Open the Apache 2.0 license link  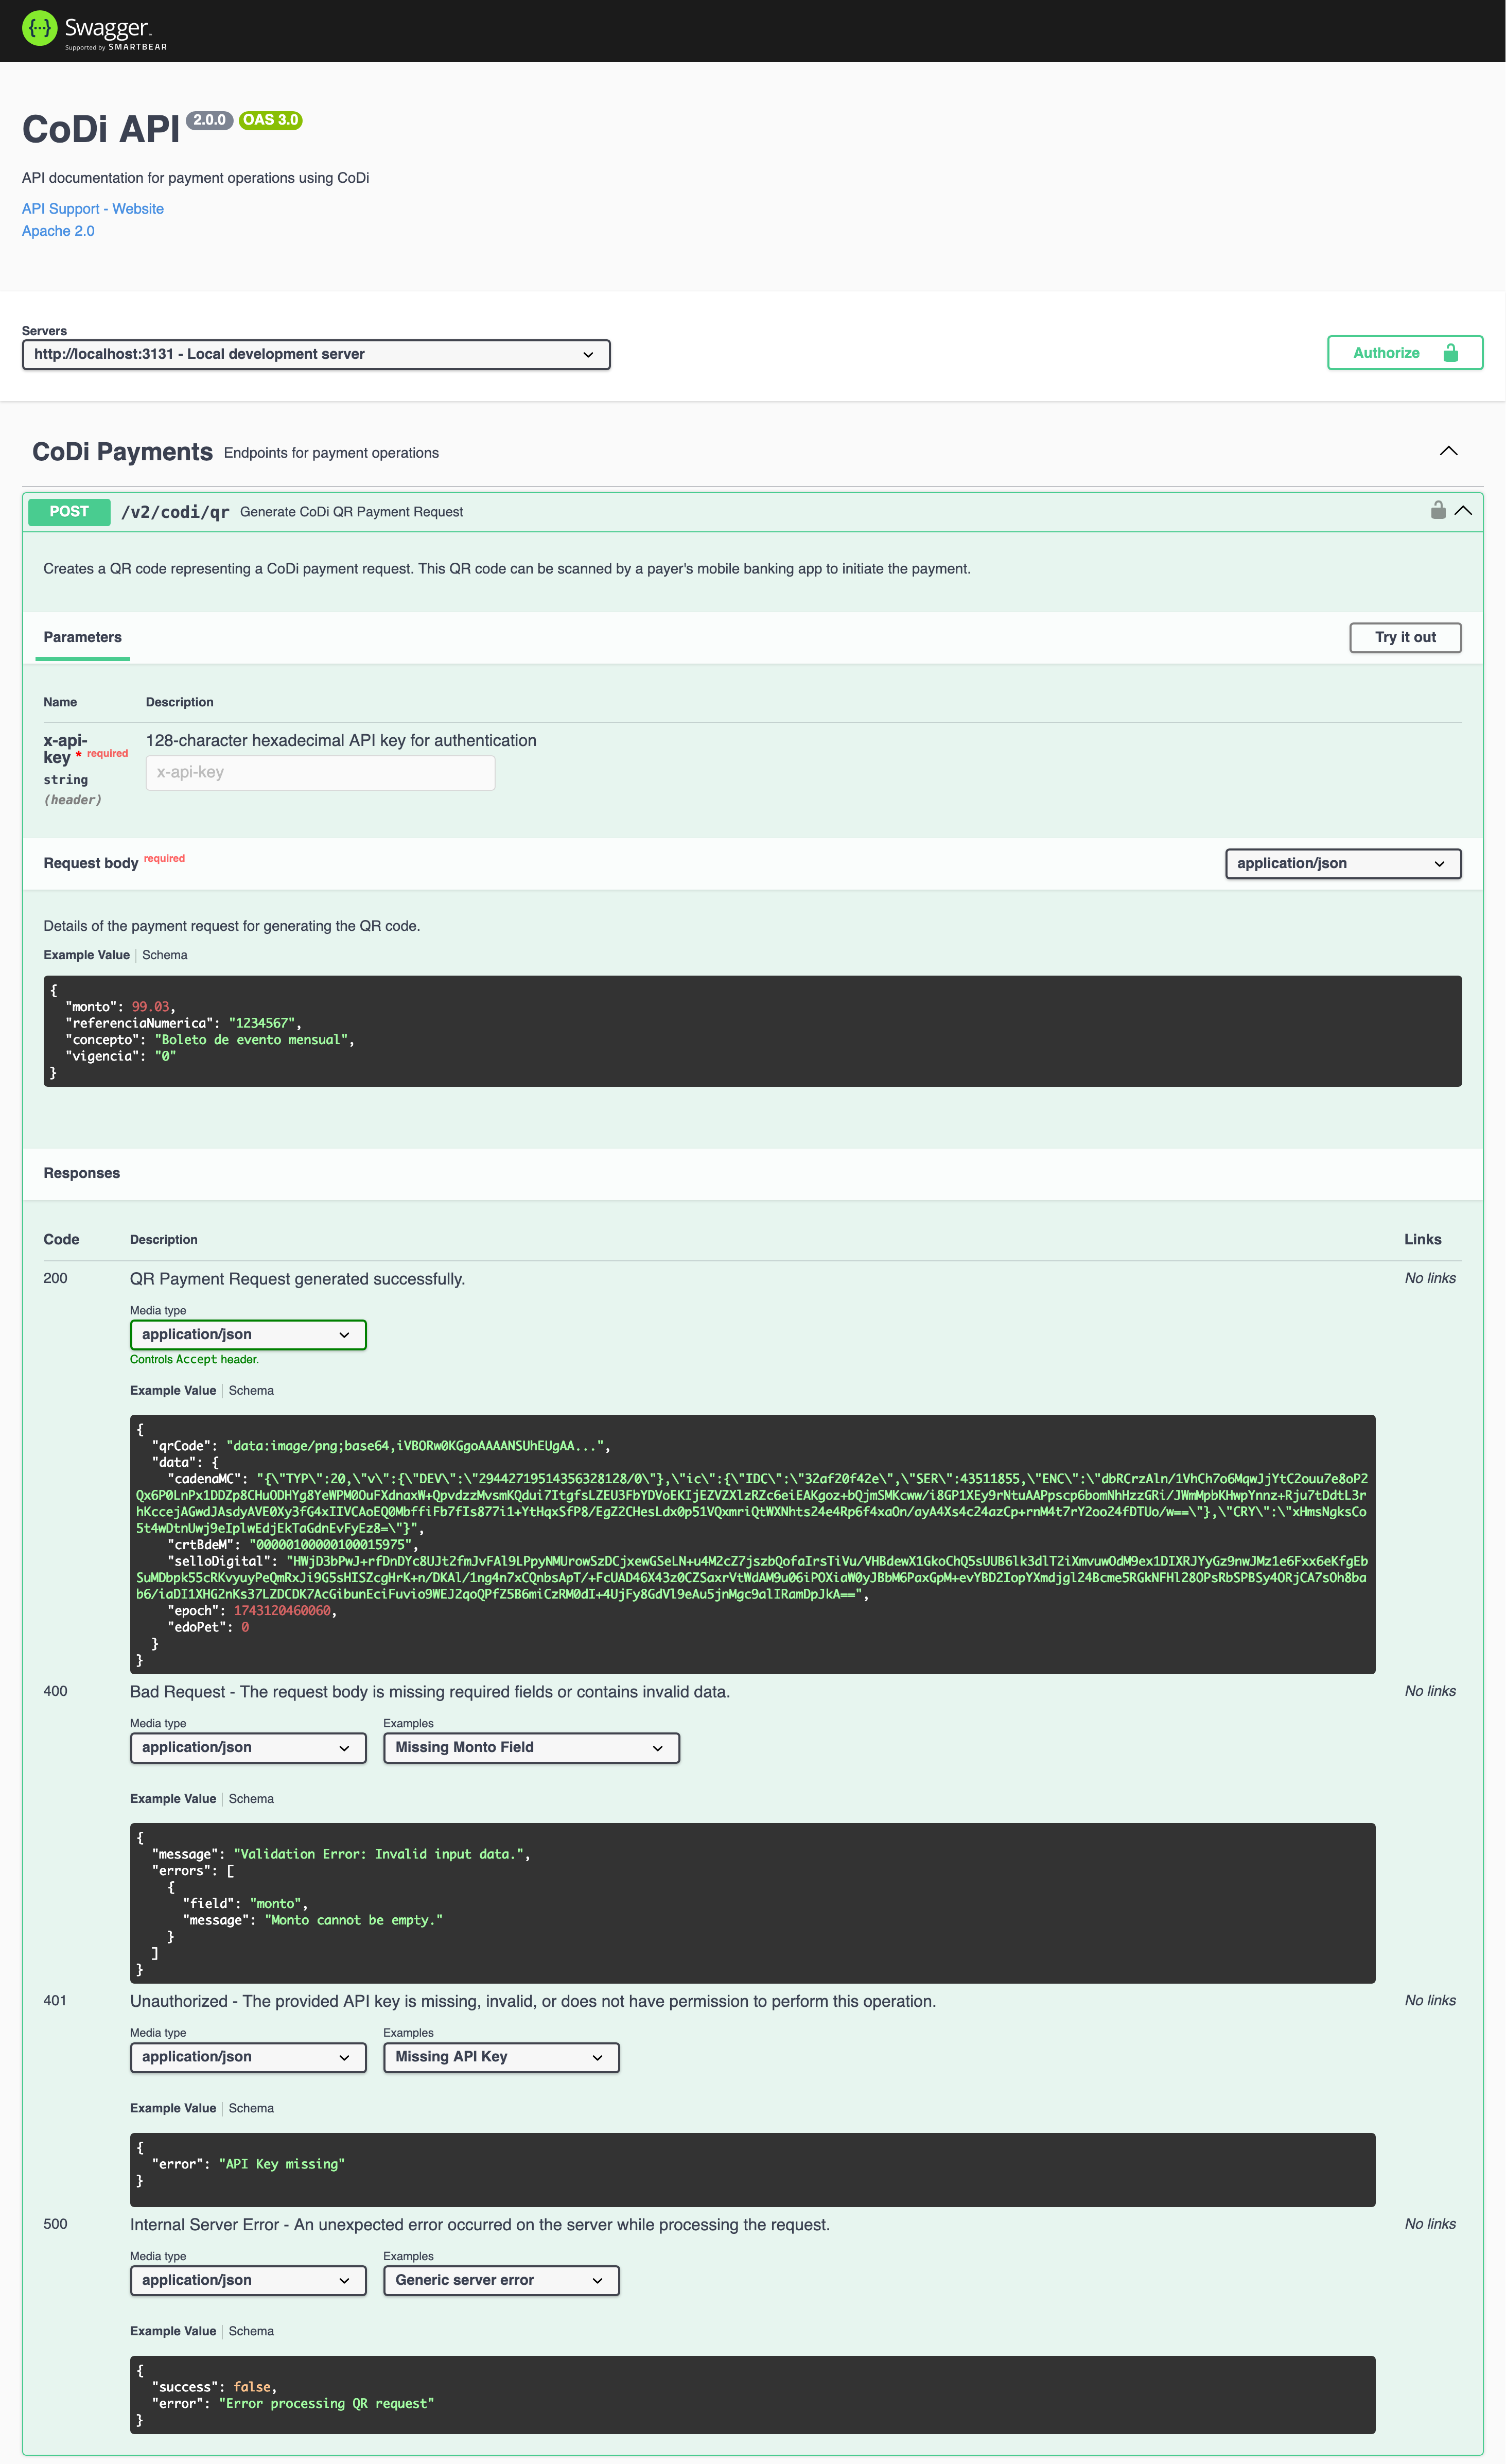point(57,230)
